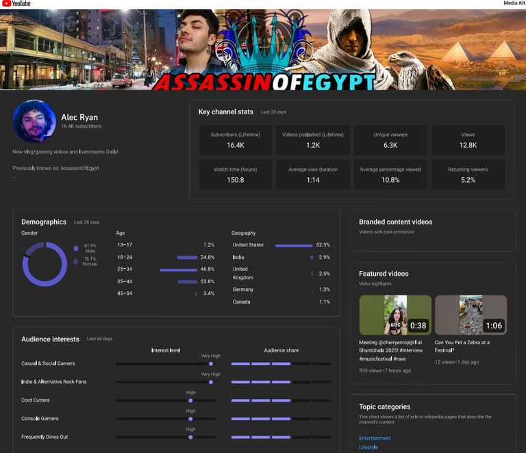Click the Returning viewers stat card
Image resolution: width=526 pixels, height=453 pixels.
468,174
